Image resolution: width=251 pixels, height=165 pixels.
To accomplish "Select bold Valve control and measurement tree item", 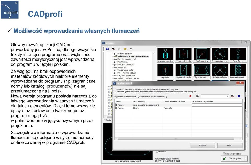I will click(x=133, y=56).
